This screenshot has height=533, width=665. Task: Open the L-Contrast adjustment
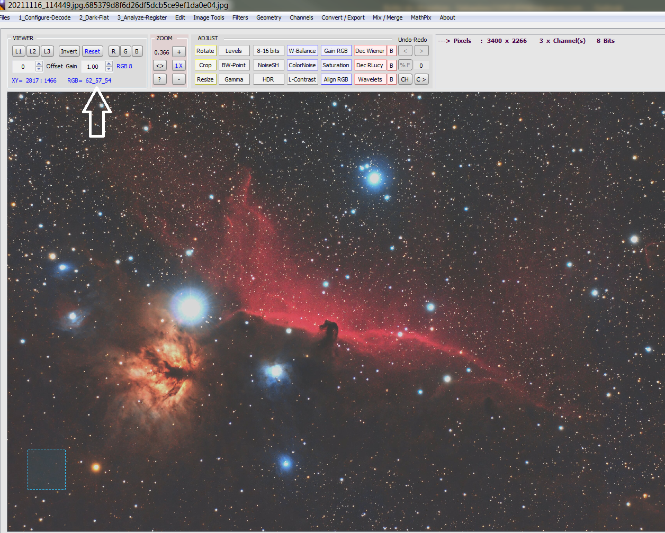[302, 79]
